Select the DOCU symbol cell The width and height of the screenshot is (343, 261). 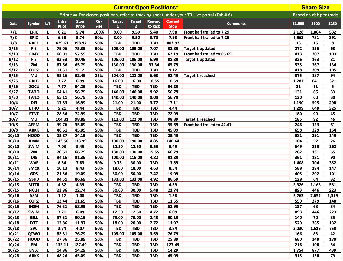point(34,87)
